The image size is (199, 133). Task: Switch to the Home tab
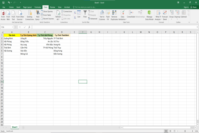(11, 7)
